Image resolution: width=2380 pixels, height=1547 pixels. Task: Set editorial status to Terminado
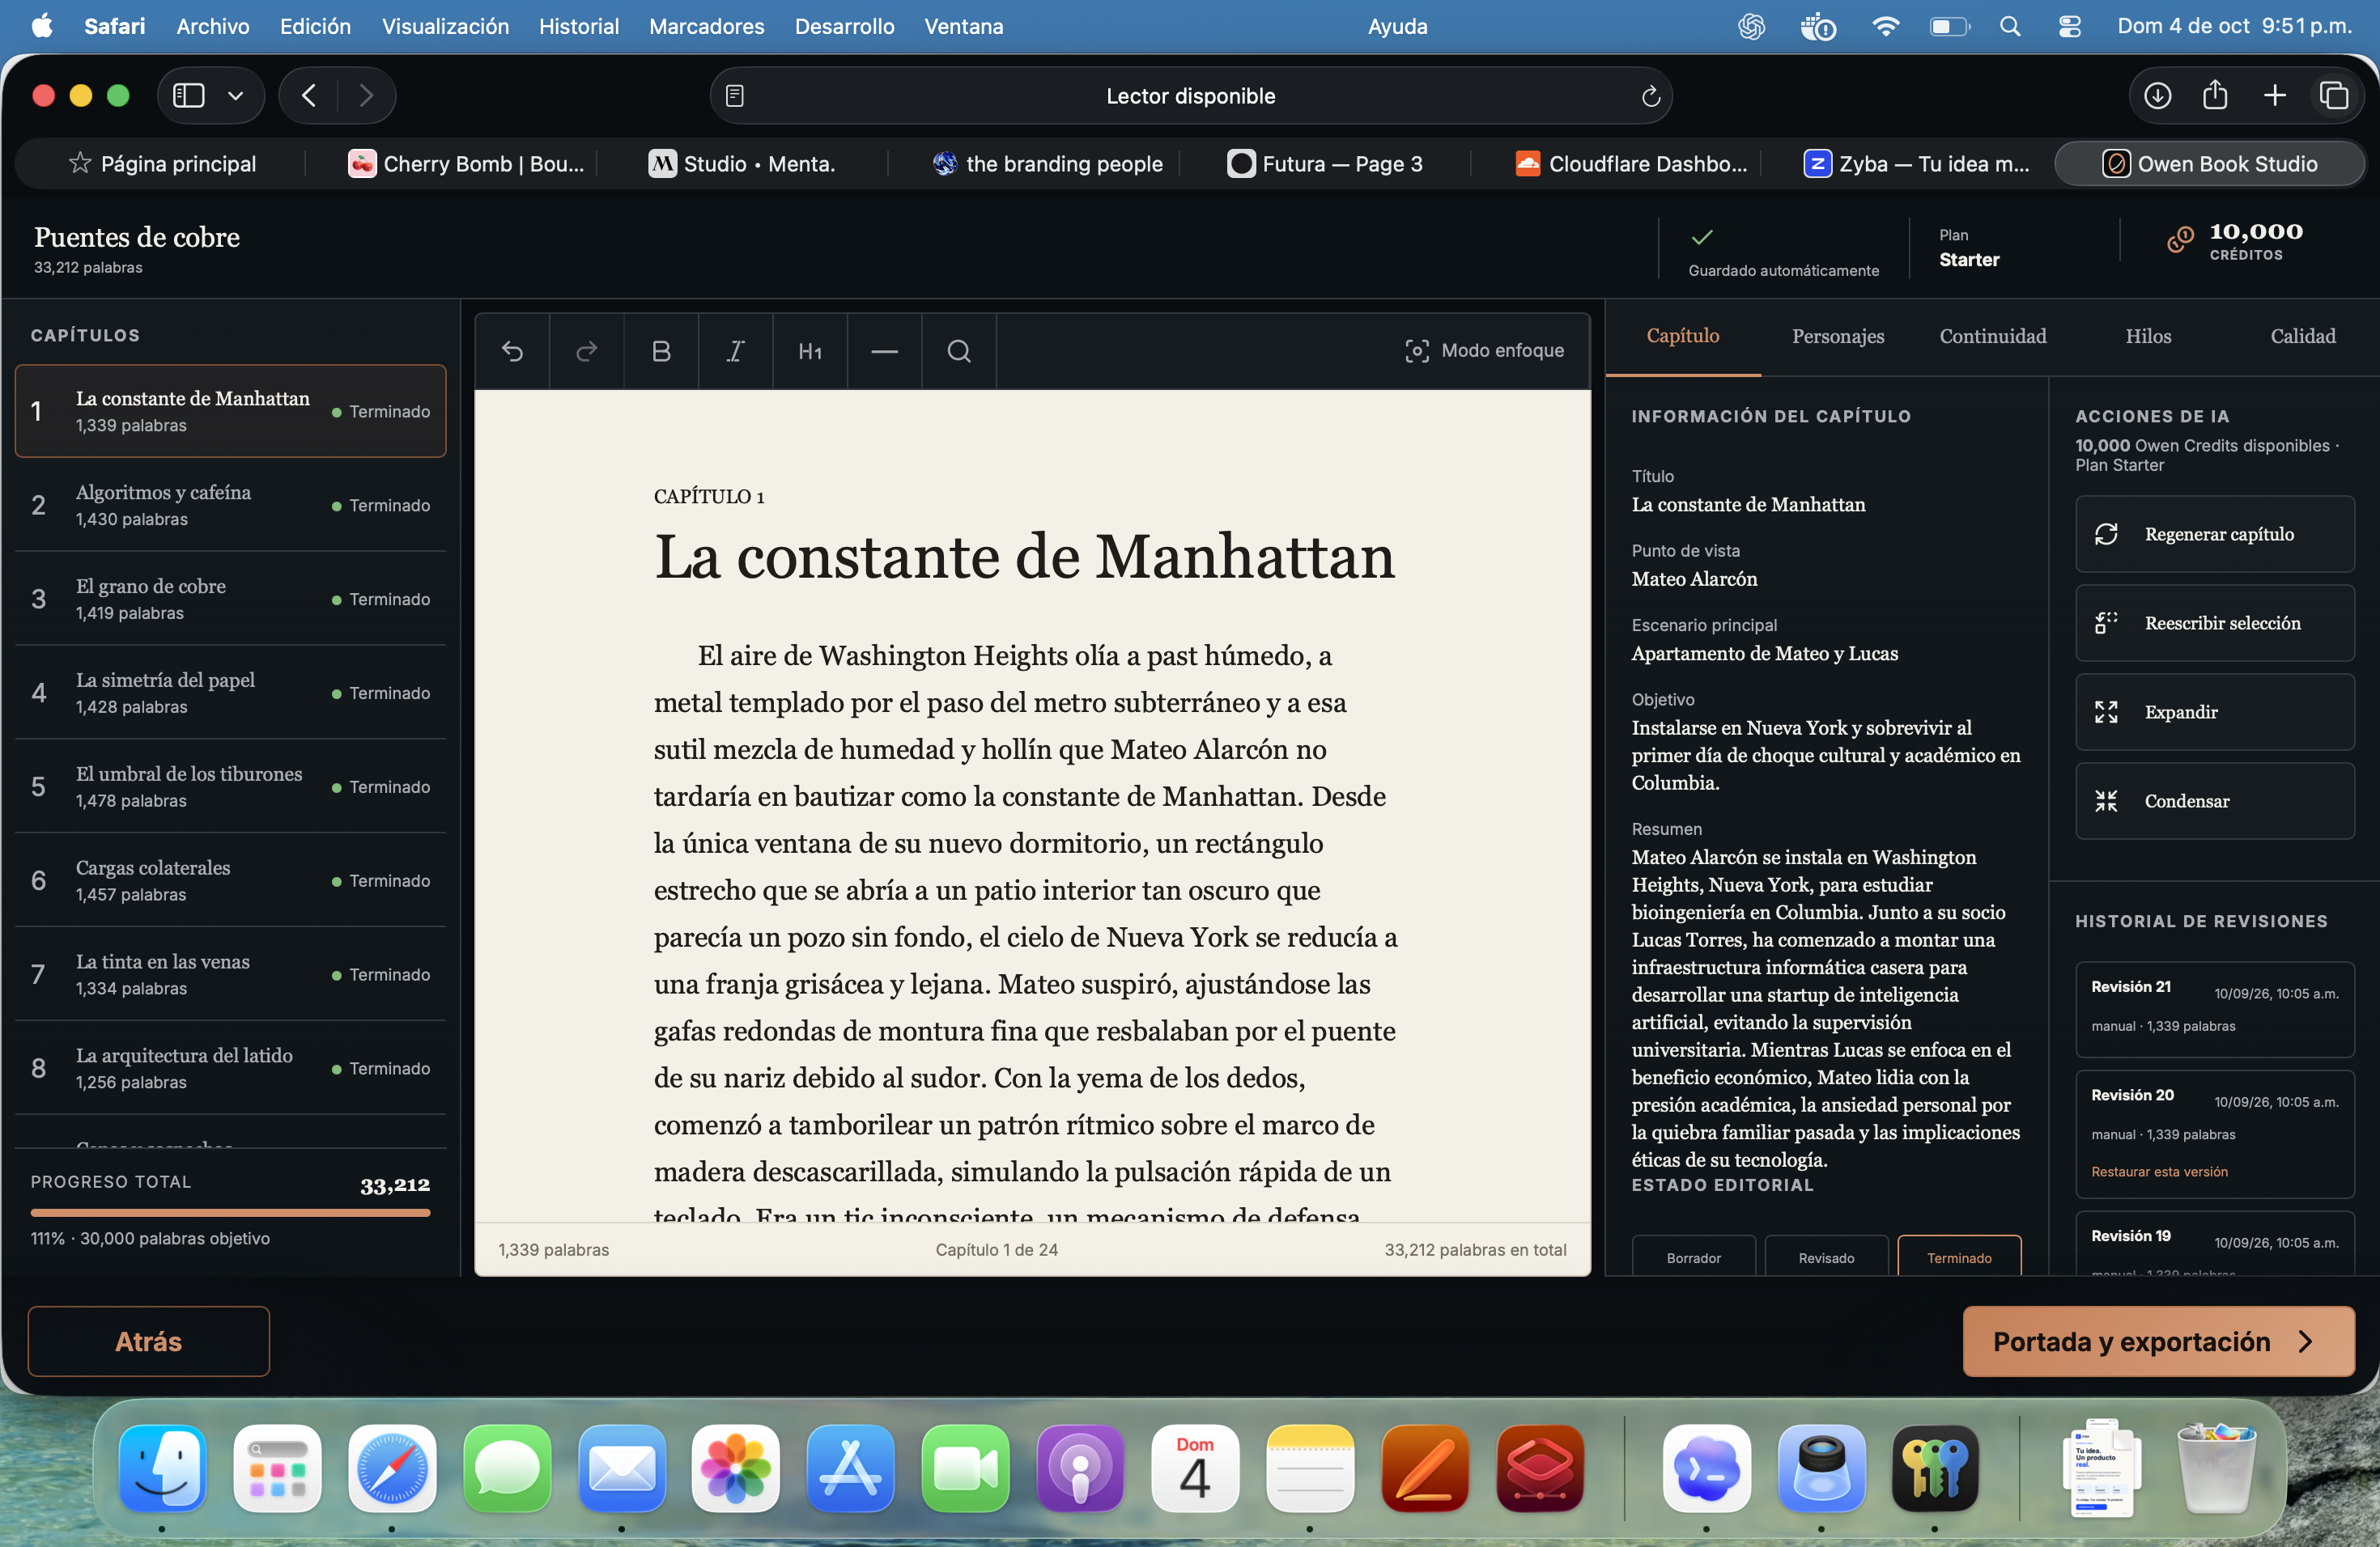(1959, 1257)
